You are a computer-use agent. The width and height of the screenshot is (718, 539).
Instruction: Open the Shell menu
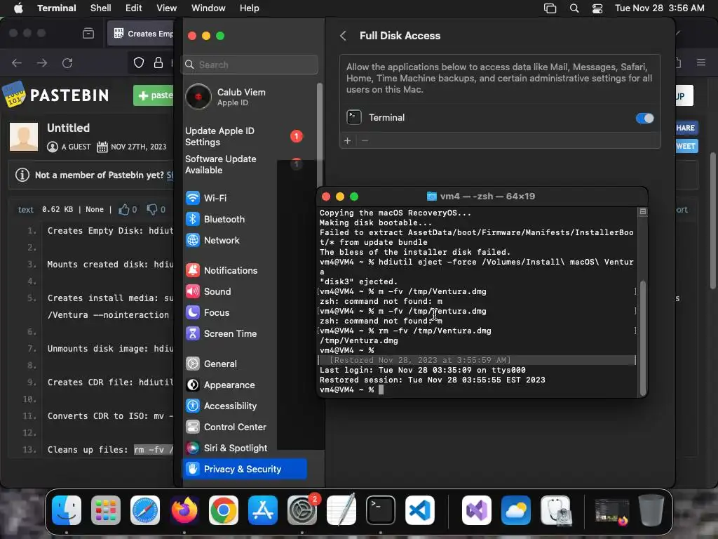tap(100, 8)
